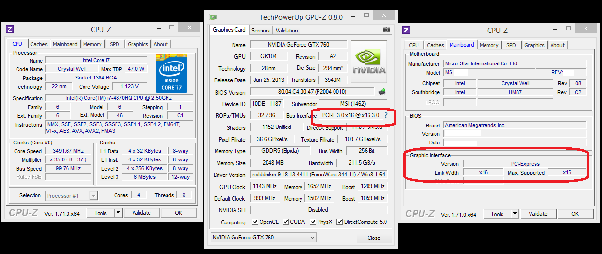The width and height of the screenshot is (602, 254).
Task: Click the GPU-Z title bar app icon
Action: (x=213, y=17)
